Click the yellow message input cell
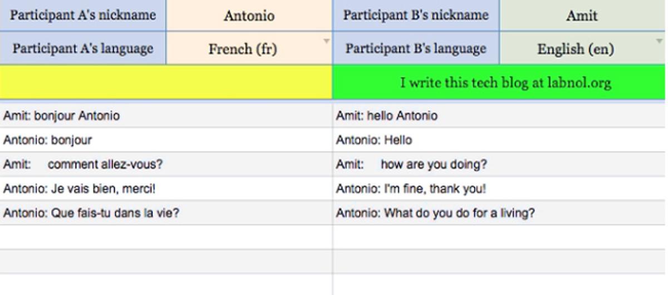The width and height of the screenshot is (668, 295). (x=166, y=83)
